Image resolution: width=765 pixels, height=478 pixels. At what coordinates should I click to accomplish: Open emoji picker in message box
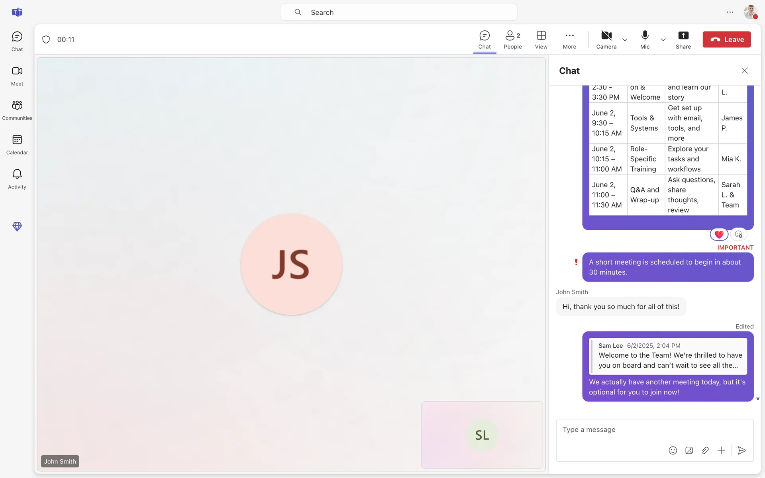point(673,451)
